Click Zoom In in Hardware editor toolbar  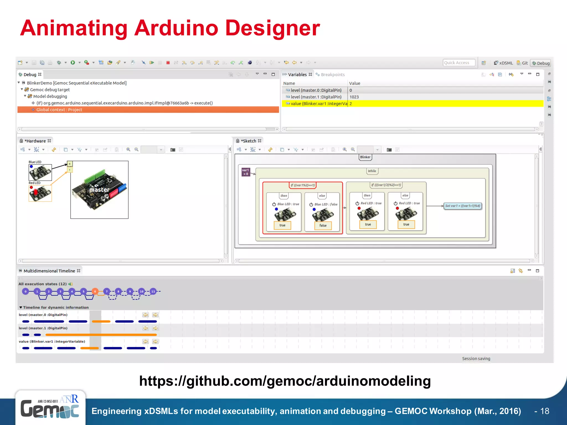point(128,149)
